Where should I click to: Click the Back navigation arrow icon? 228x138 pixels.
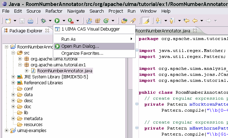[x=195, y=21]
